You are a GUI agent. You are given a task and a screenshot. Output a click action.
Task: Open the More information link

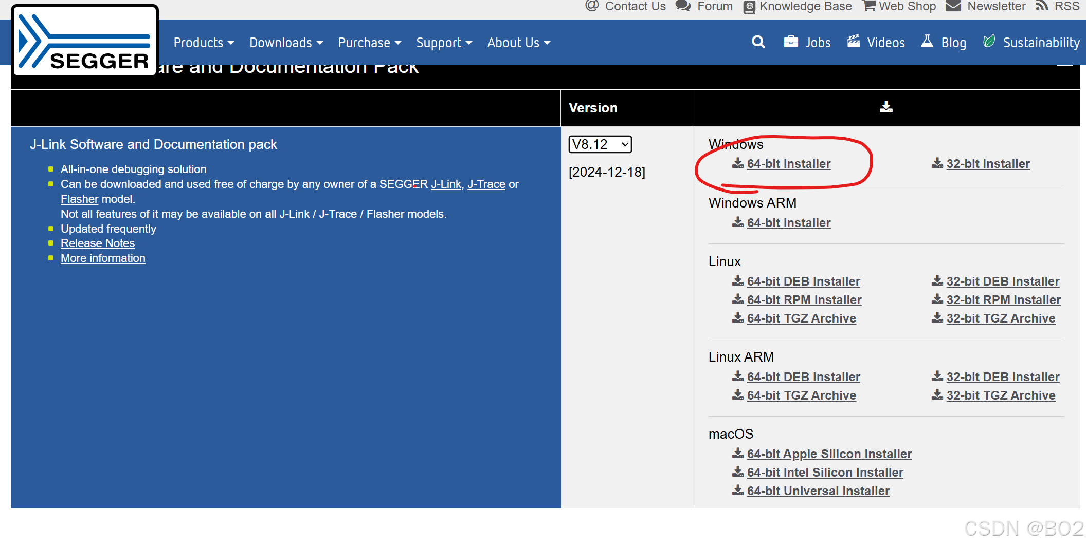coord(103,258)
